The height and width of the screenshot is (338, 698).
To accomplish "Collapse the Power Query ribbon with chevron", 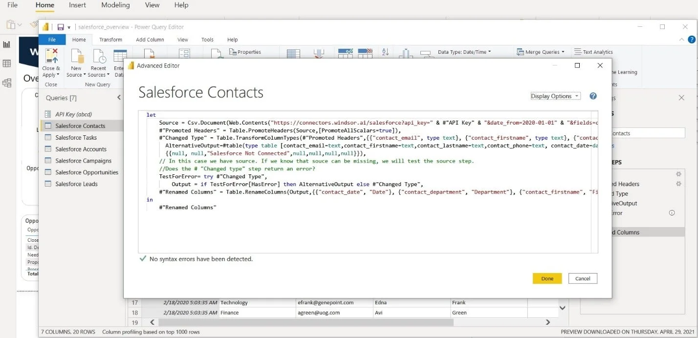I will (682, 40).
